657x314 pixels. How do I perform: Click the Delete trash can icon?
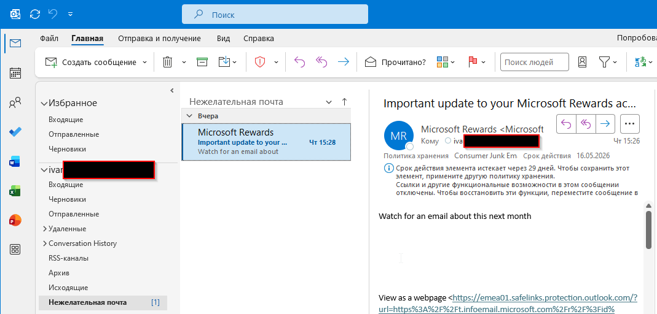pos(167,62)
